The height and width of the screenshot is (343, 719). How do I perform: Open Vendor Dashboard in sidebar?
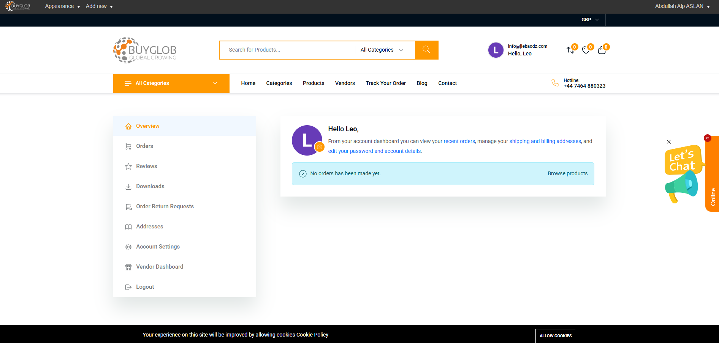[185, 267]
